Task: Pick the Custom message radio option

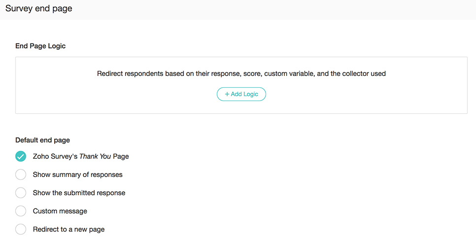Action: click(21, 211)
